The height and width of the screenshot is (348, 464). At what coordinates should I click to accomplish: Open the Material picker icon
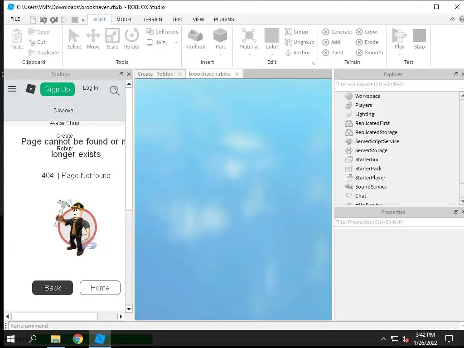pos(249,35)
